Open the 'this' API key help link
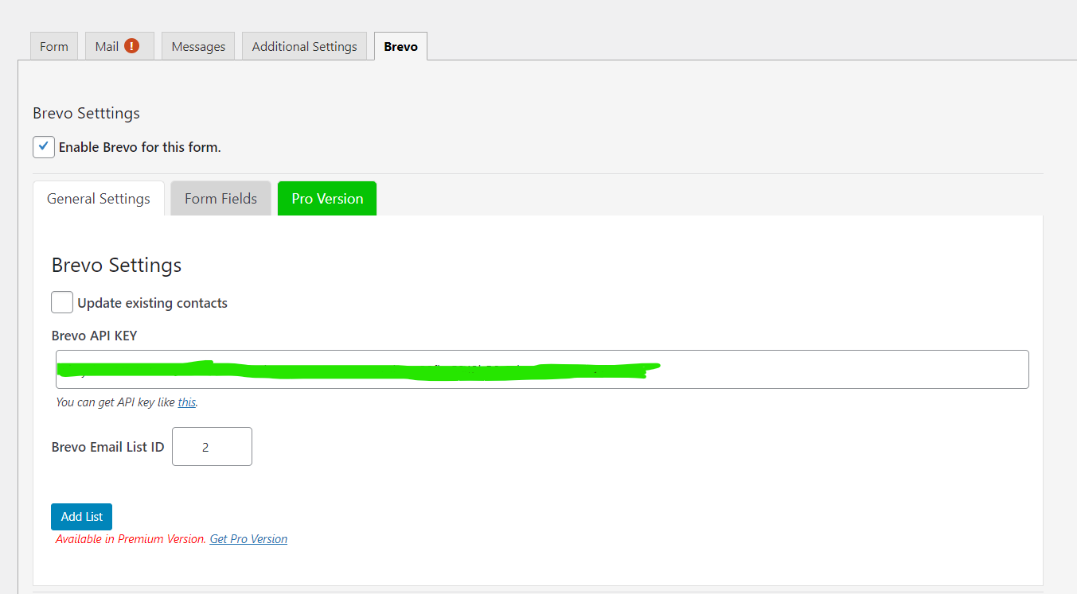This screenshot has width=1077, height=594. coord(186,402)
